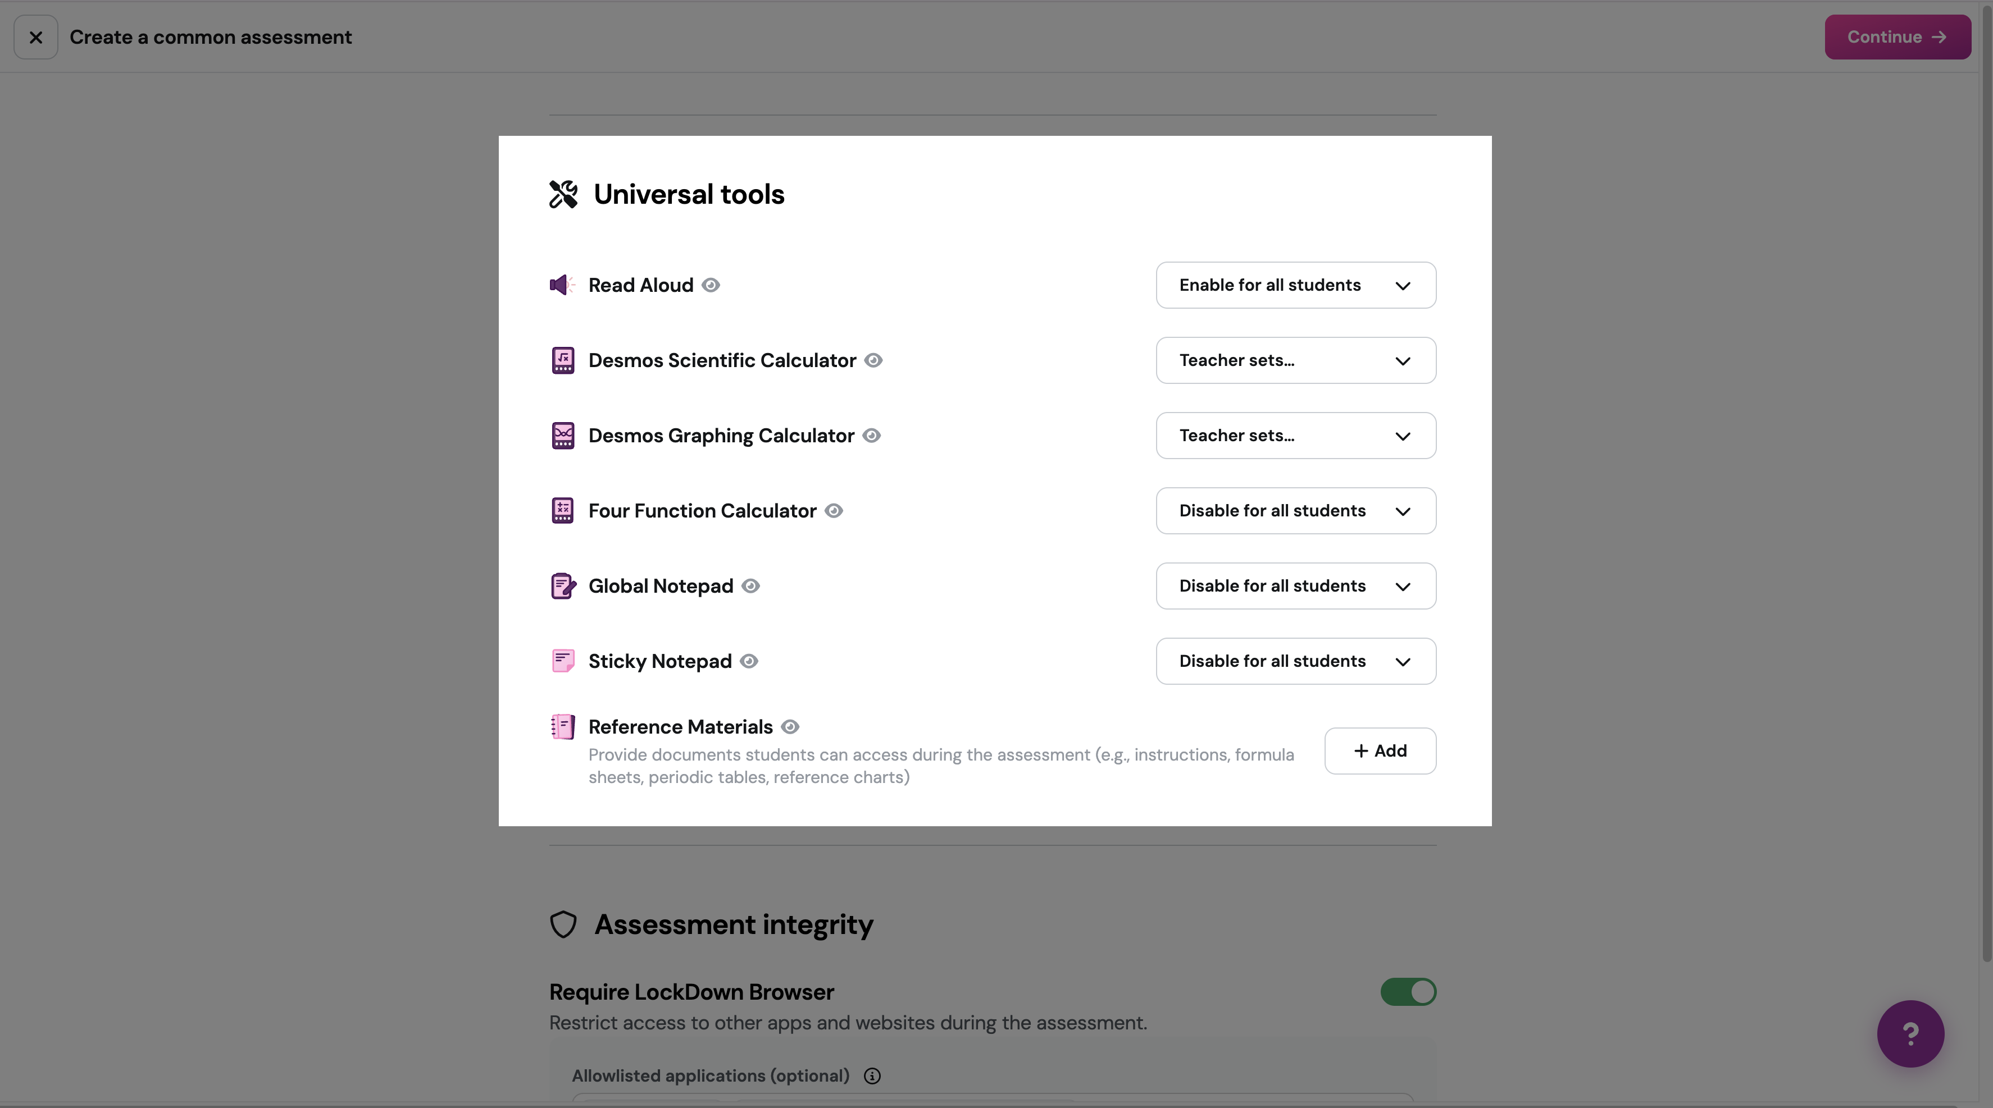Click the Continue button
1993x1108 pixels.
coord(1897,37)
